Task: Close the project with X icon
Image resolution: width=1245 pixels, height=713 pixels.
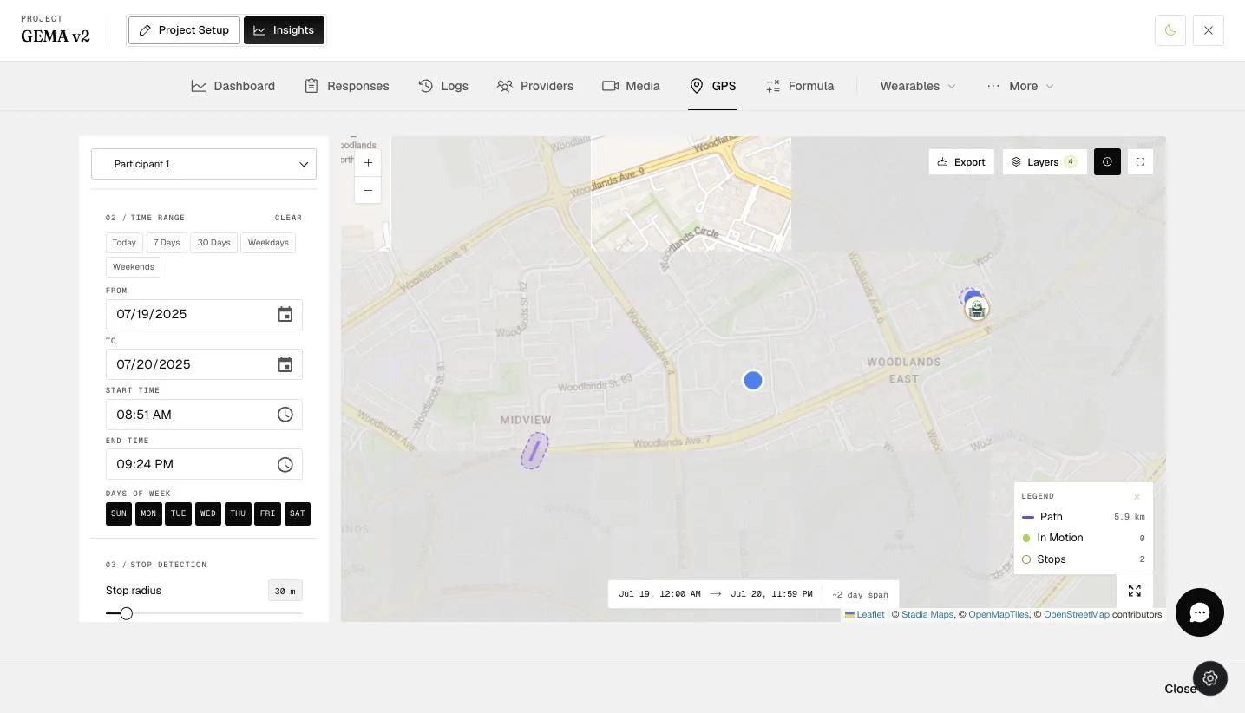Action: (1209, 30)
